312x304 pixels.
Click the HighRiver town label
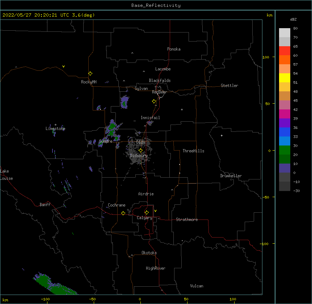pos(156,268)
